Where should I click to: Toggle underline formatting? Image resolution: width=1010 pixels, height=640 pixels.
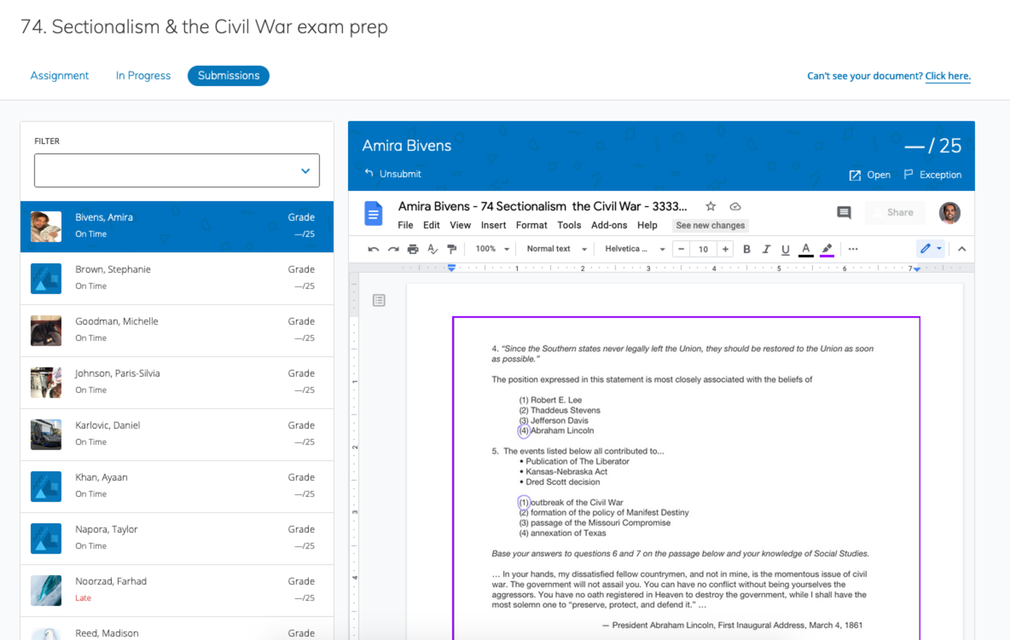pyautogui.click(x=785, y=249)
